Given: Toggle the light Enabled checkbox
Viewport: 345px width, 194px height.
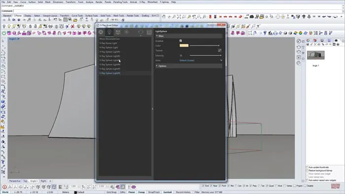Looking at the screenshot, I should click(x=181, y=41).
